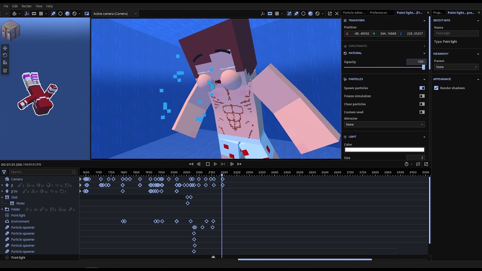Toggle the Spawn particles switch
482x271 pixels.
click(x=422, y=88)
